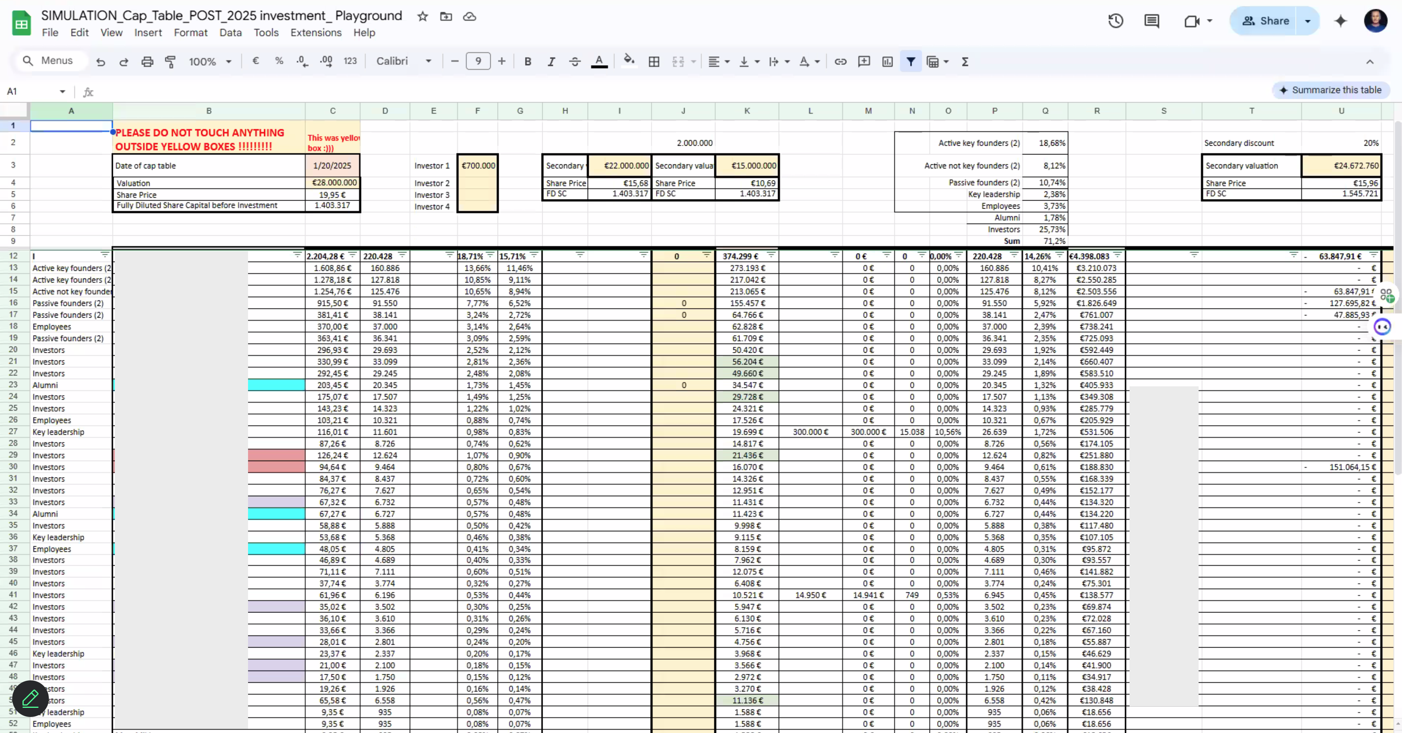Open filter toggle in column R row 12
Viewport: 1402px width, 733px height.
(1117, 254)
